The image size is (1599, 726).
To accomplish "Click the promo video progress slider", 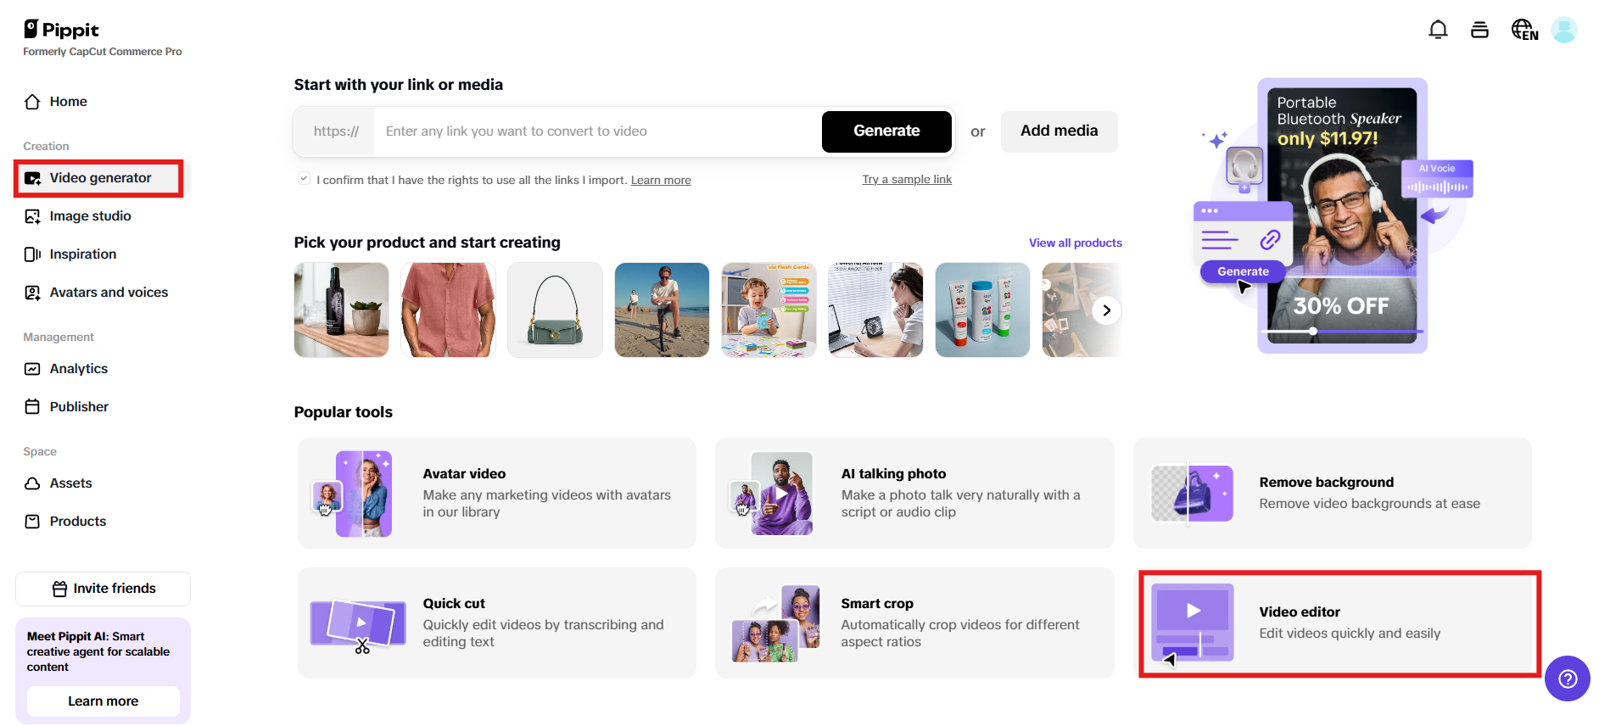I will (x=1342, y=332).
